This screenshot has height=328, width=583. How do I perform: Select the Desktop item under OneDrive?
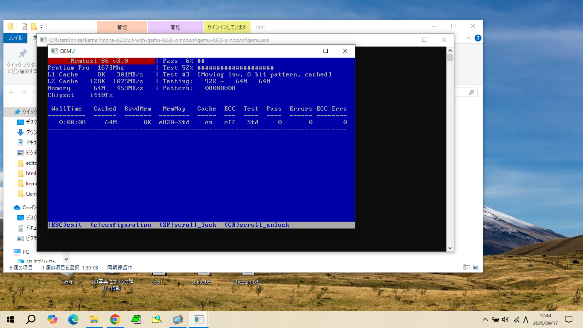27,218
